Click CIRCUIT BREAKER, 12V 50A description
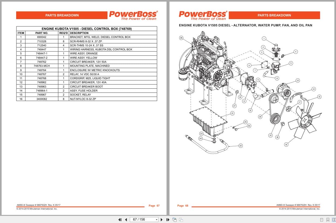 point(88,62)
